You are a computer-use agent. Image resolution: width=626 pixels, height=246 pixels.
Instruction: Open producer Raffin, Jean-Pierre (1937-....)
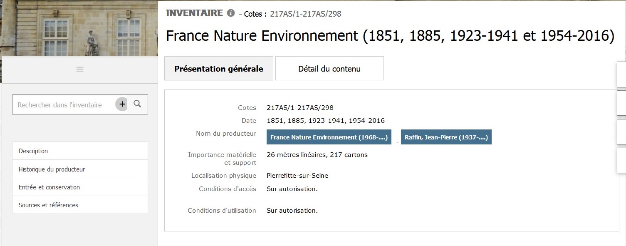446,137
